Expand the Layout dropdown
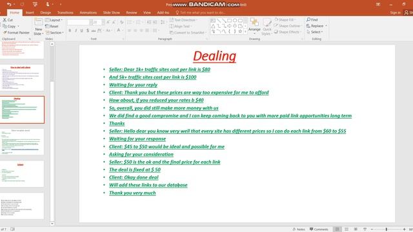413x232 pixels. 54,20
